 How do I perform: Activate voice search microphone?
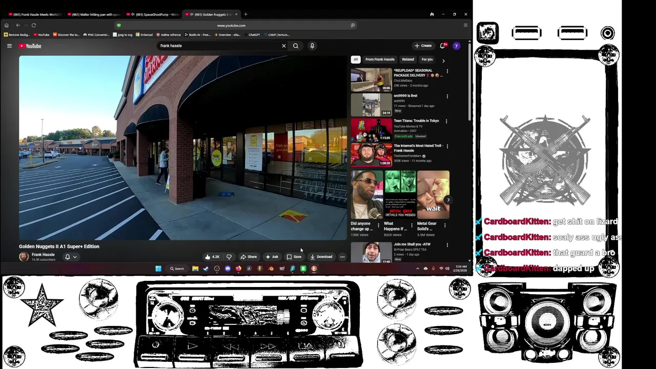[312, 46]
